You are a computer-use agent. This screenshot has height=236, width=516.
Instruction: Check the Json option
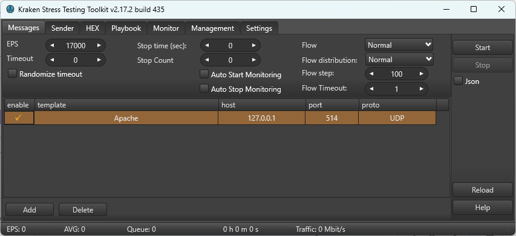point(458,81)
